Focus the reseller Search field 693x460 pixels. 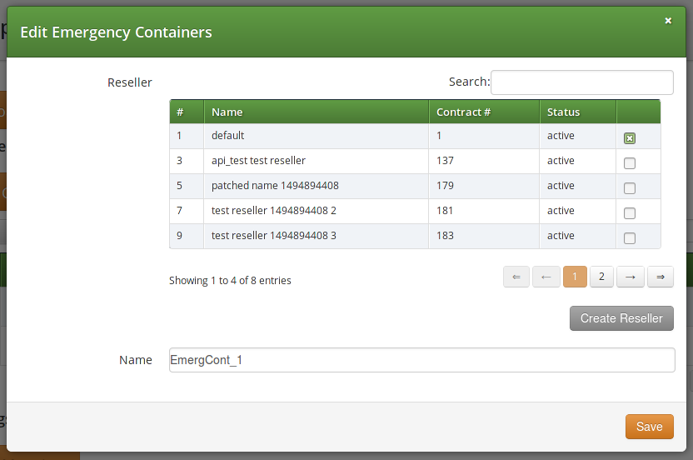(581, 82)
